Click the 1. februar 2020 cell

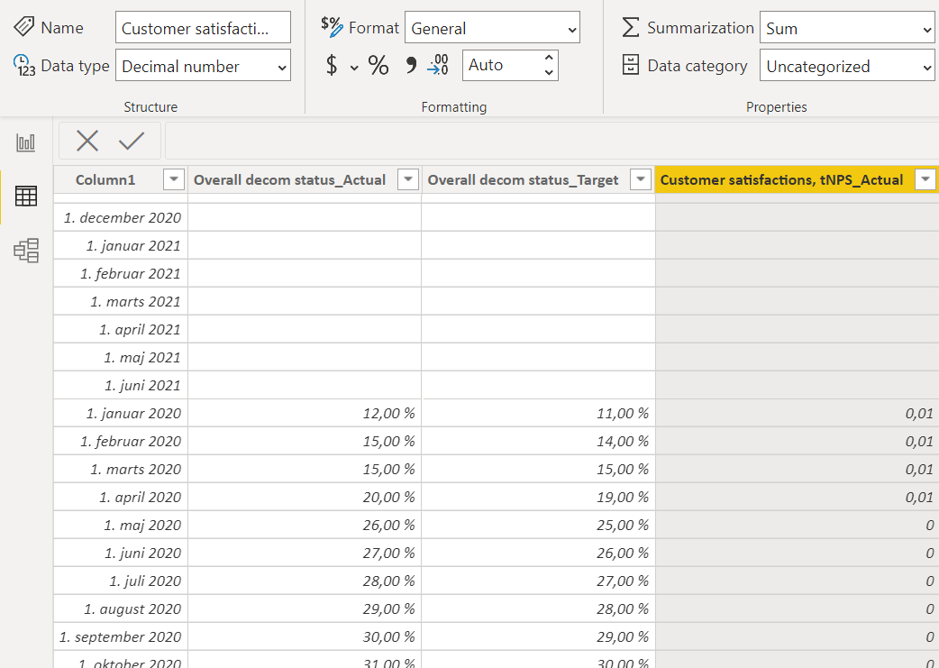[121, 441]
